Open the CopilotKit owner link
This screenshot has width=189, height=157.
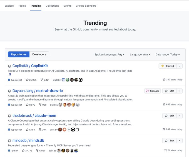(x=20, y=66)
